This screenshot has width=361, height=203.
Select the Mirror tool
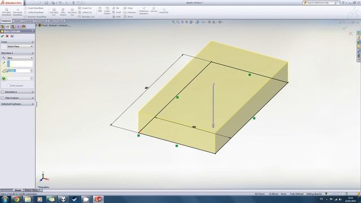128,17
